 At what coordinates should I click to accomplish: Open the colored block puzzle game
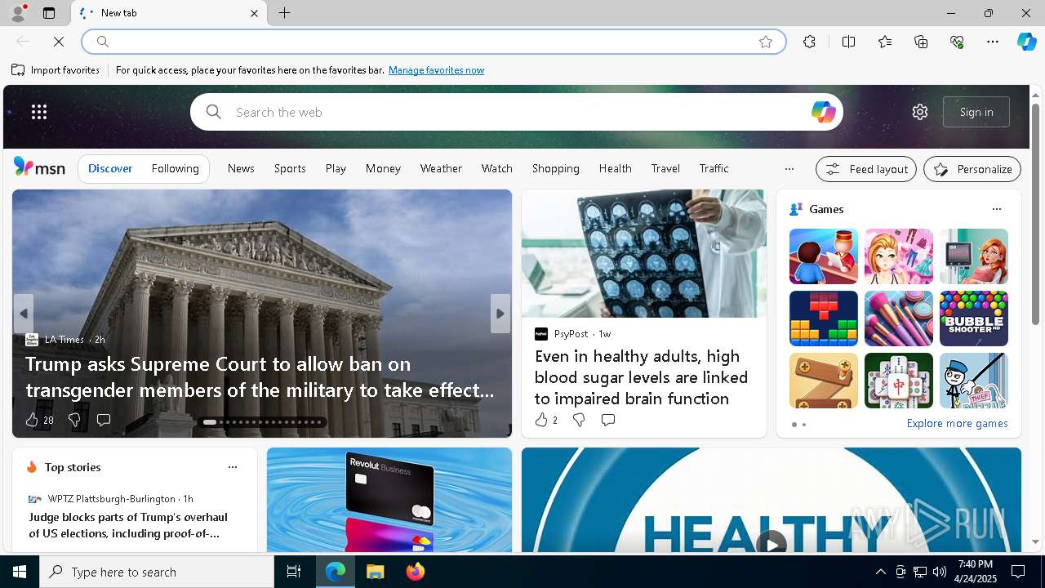(824, 318)
